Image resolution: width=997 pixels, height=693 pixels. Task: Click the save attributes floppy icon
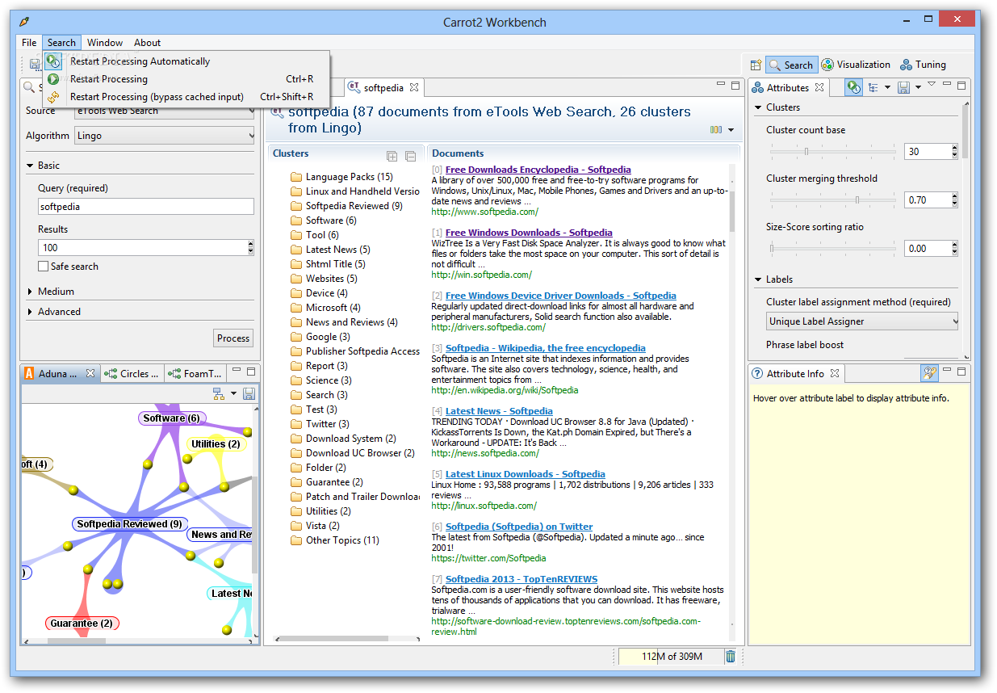(904, 87)
